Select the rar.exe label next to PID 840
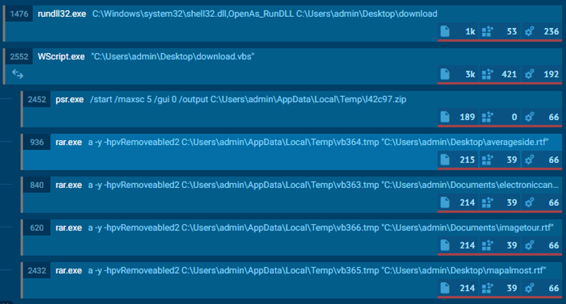 tap(69, 185)
